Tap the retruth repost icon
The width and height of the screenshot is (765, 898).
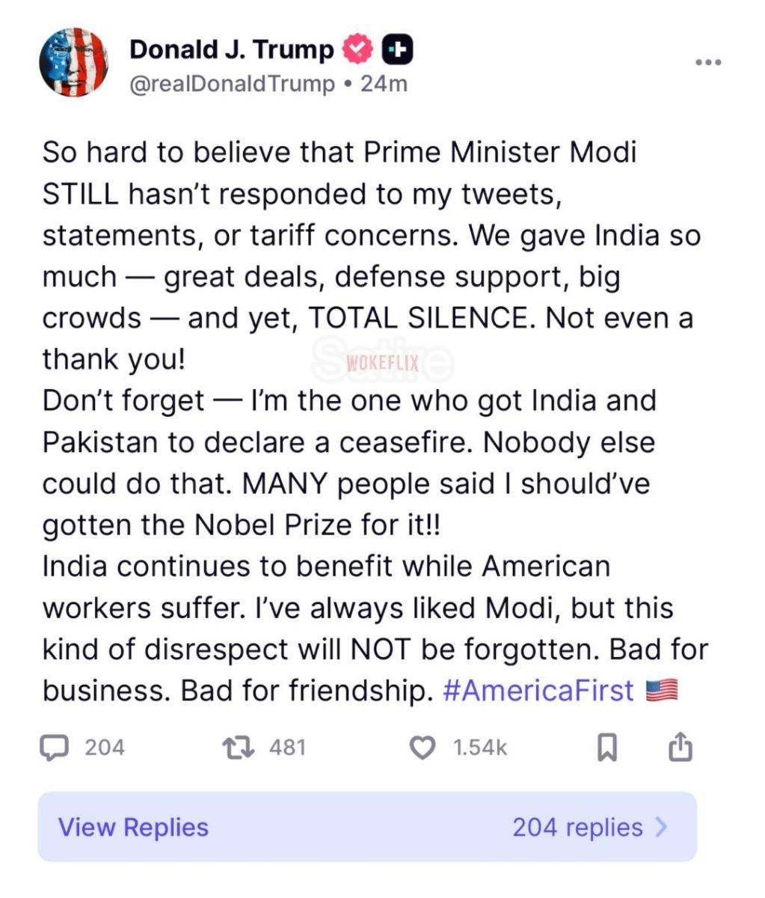click(x=239, y=748)
